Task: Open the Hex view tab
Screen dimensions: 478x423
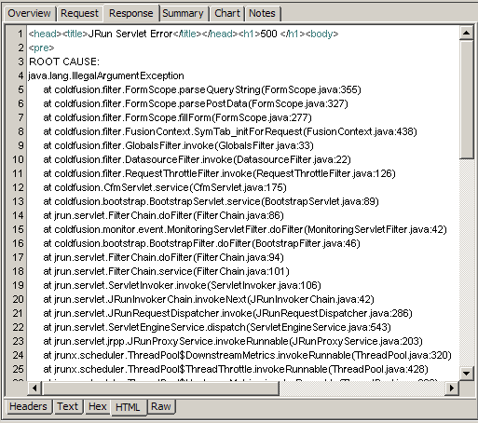Action: [x=98, y=406]
